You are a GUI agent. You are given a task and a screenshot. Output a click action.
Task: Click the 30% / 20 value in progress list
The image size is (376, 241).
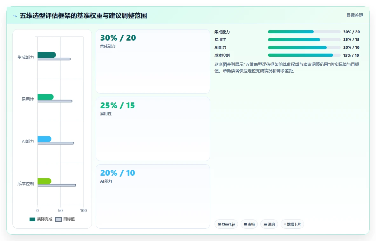pos(351,32)
